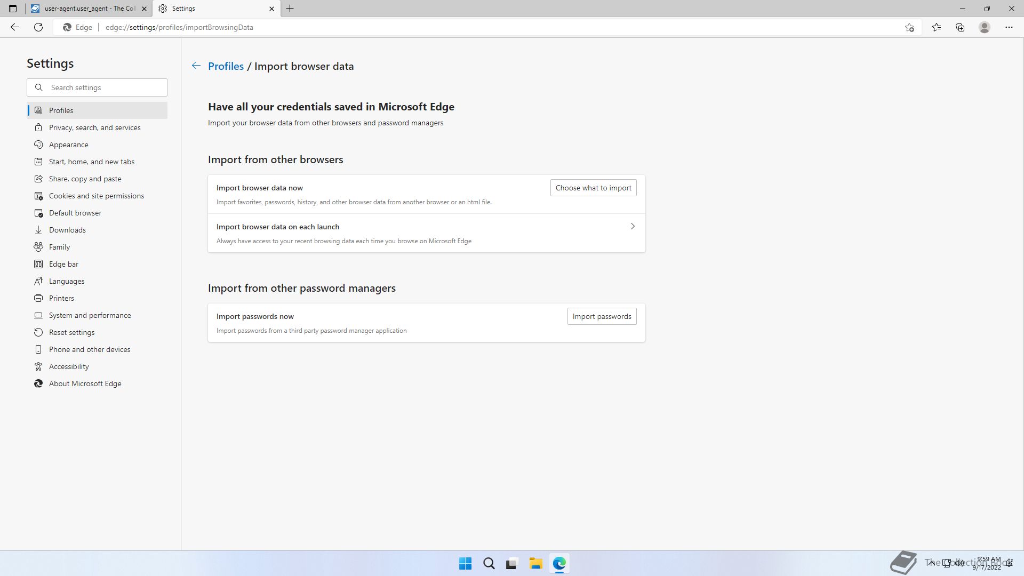Select the Settings tab
Image resolution: width=1024 pixels, height=576 pixels.
[217, 9]
